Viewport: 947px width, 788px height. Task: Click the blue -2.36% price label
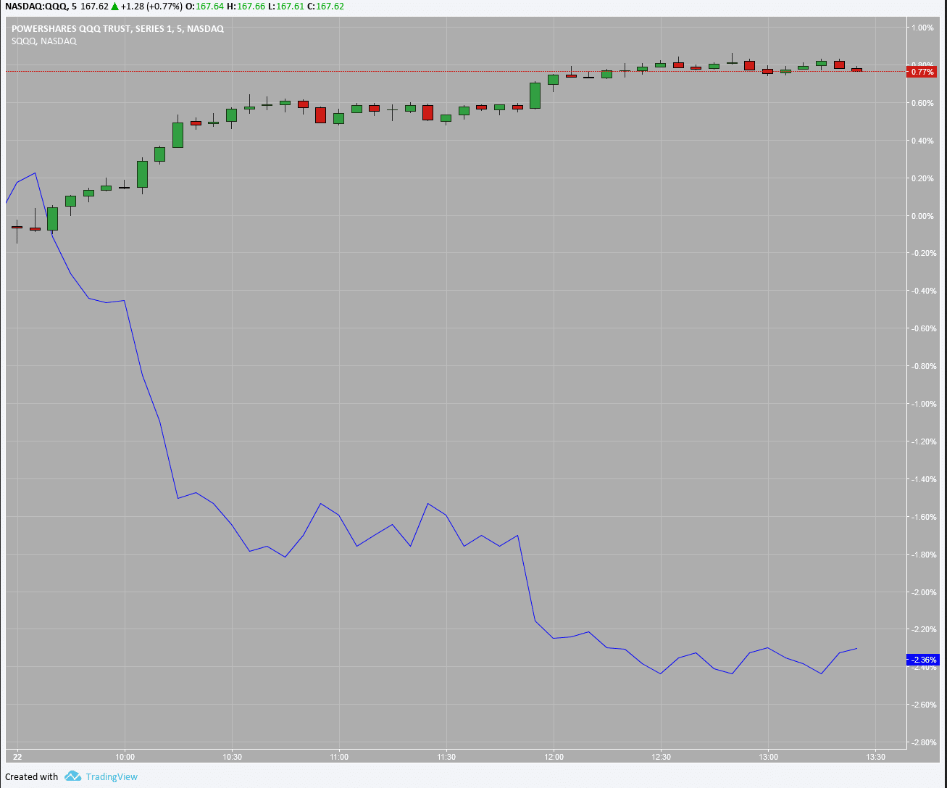922,660
